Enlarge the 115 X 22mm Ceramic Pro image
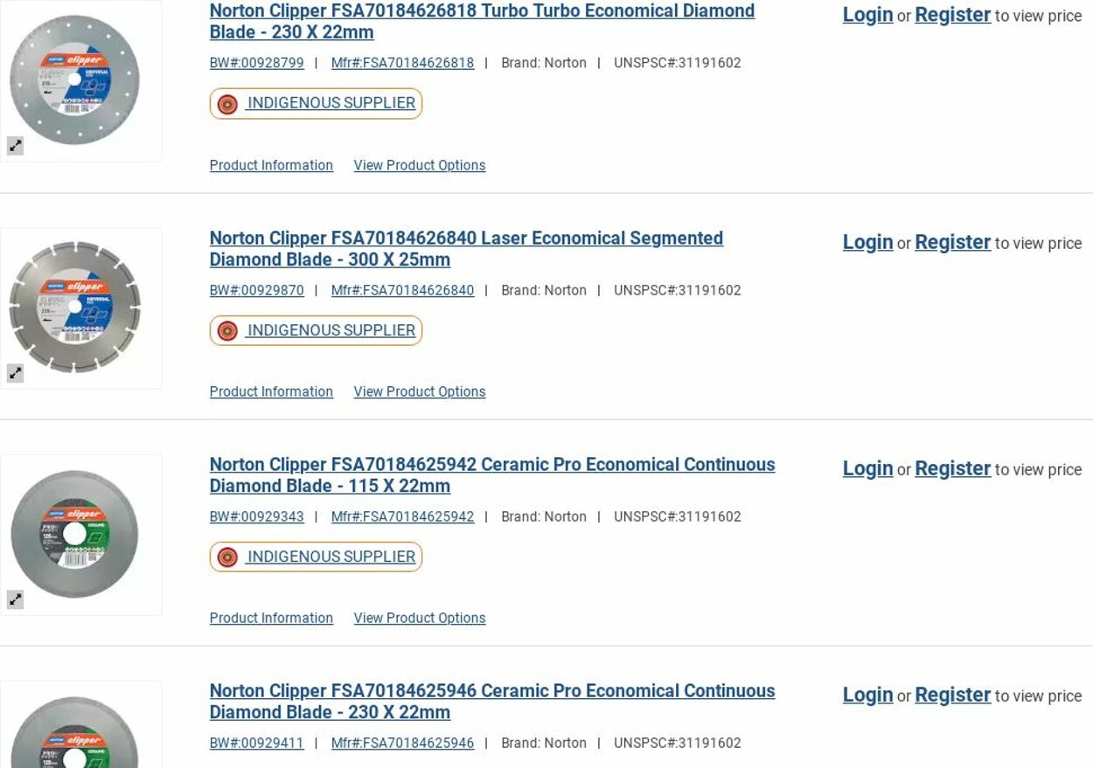This screenshot has height=768, width=1093. coord(16,599)
